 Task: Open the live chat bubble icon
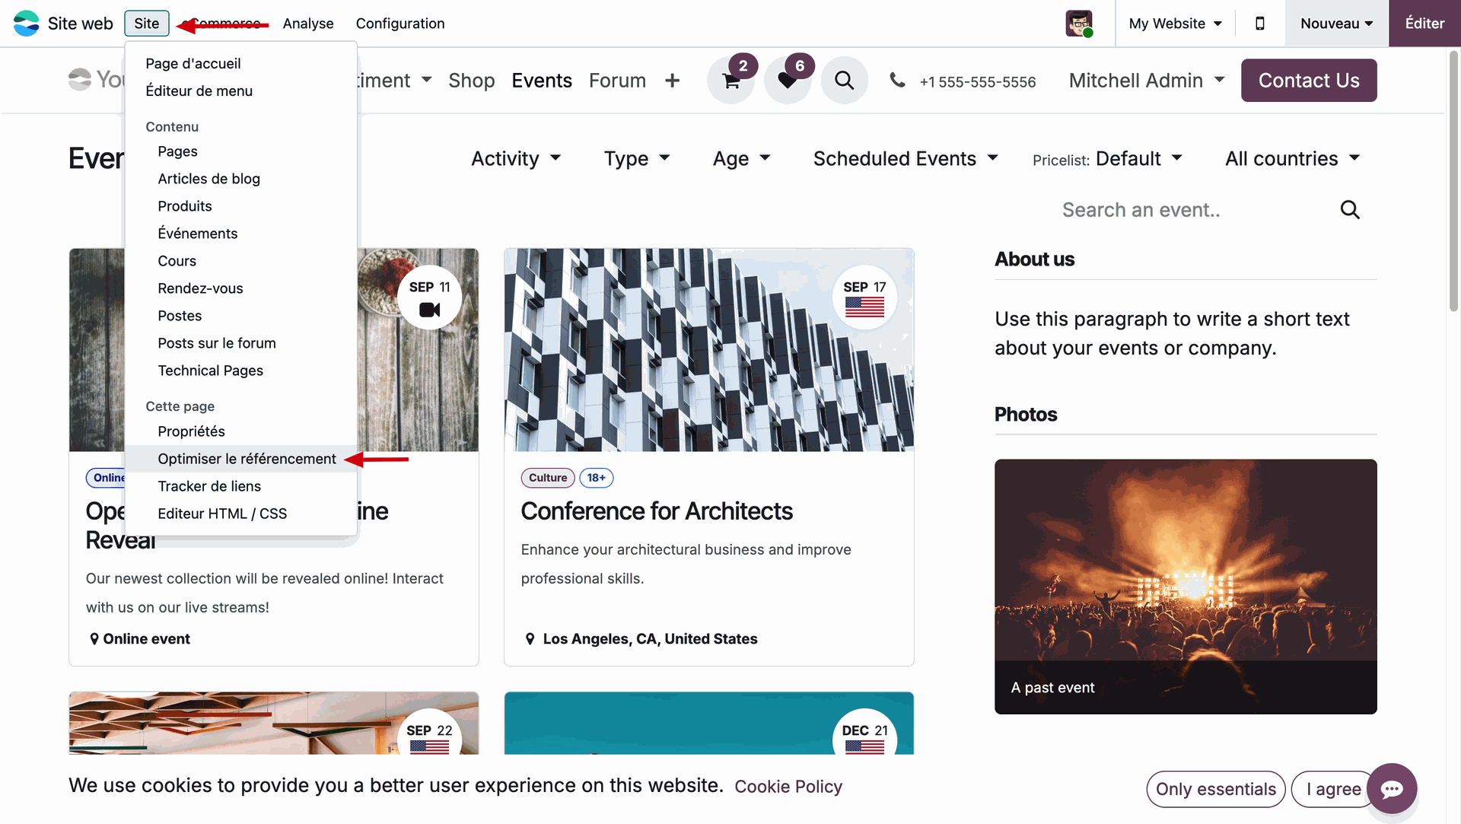[x=1392, y=789]
